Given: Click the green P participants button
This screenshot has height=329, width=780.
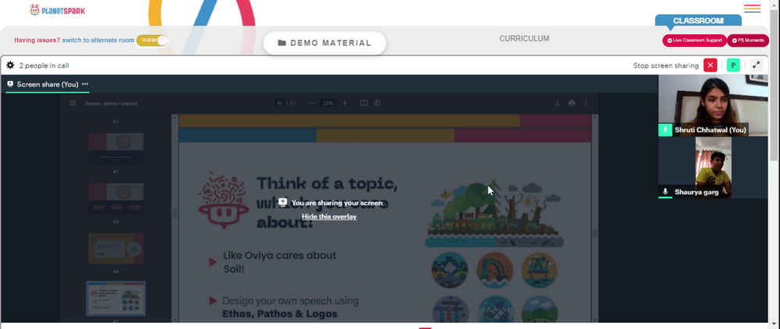Looking at the screenshot, I should tap(733, 65).
